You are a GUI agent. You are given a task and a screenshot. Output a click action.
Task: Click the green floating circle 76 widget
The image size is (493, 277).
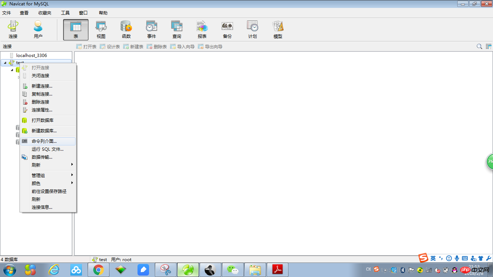490,161
